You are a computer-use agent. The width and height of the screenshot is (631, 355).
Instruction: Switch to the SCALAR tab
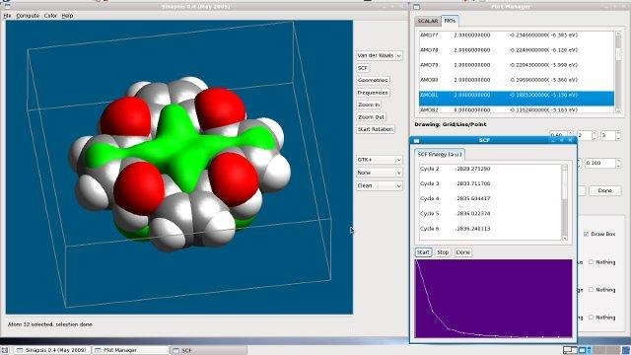(x=427, y=21)
